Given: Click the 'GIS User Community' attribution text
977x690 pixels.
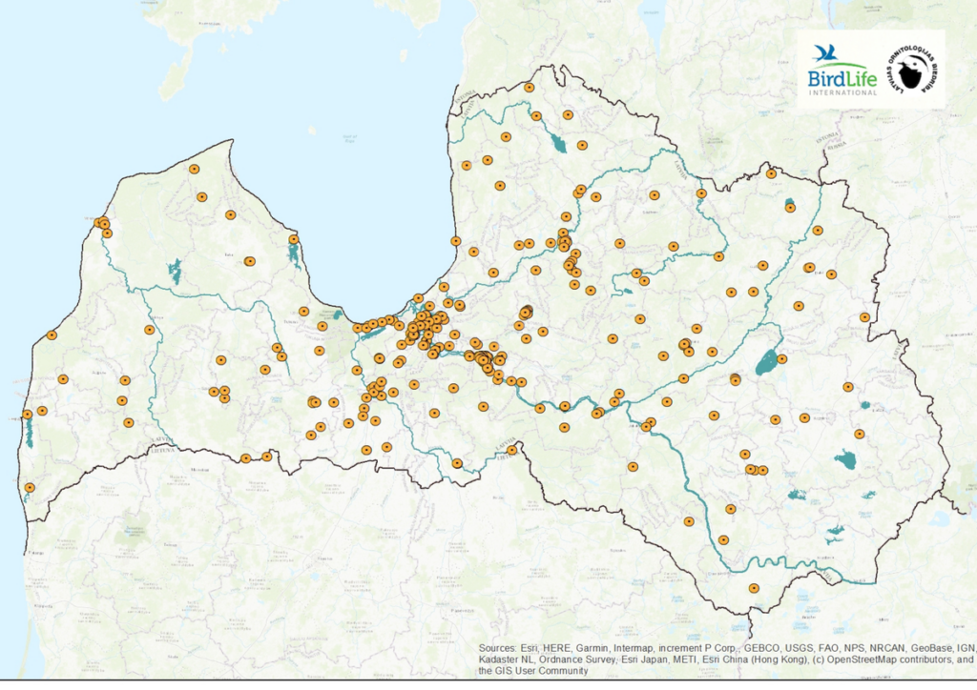Looking at the screenshot, I should point(533,671).
